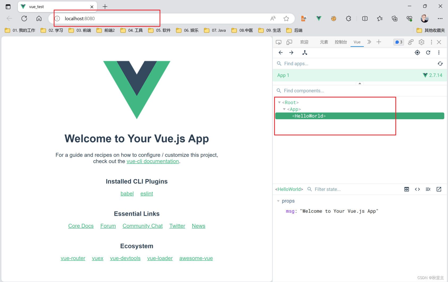Viewport: 448px width, 282px height.
Task: Open the babel plugin link
Action: pyautogui.click(x=127, y=194)
